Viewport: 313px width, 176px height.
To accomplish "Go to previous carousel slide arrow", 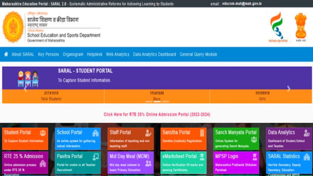I will [25, 89].
